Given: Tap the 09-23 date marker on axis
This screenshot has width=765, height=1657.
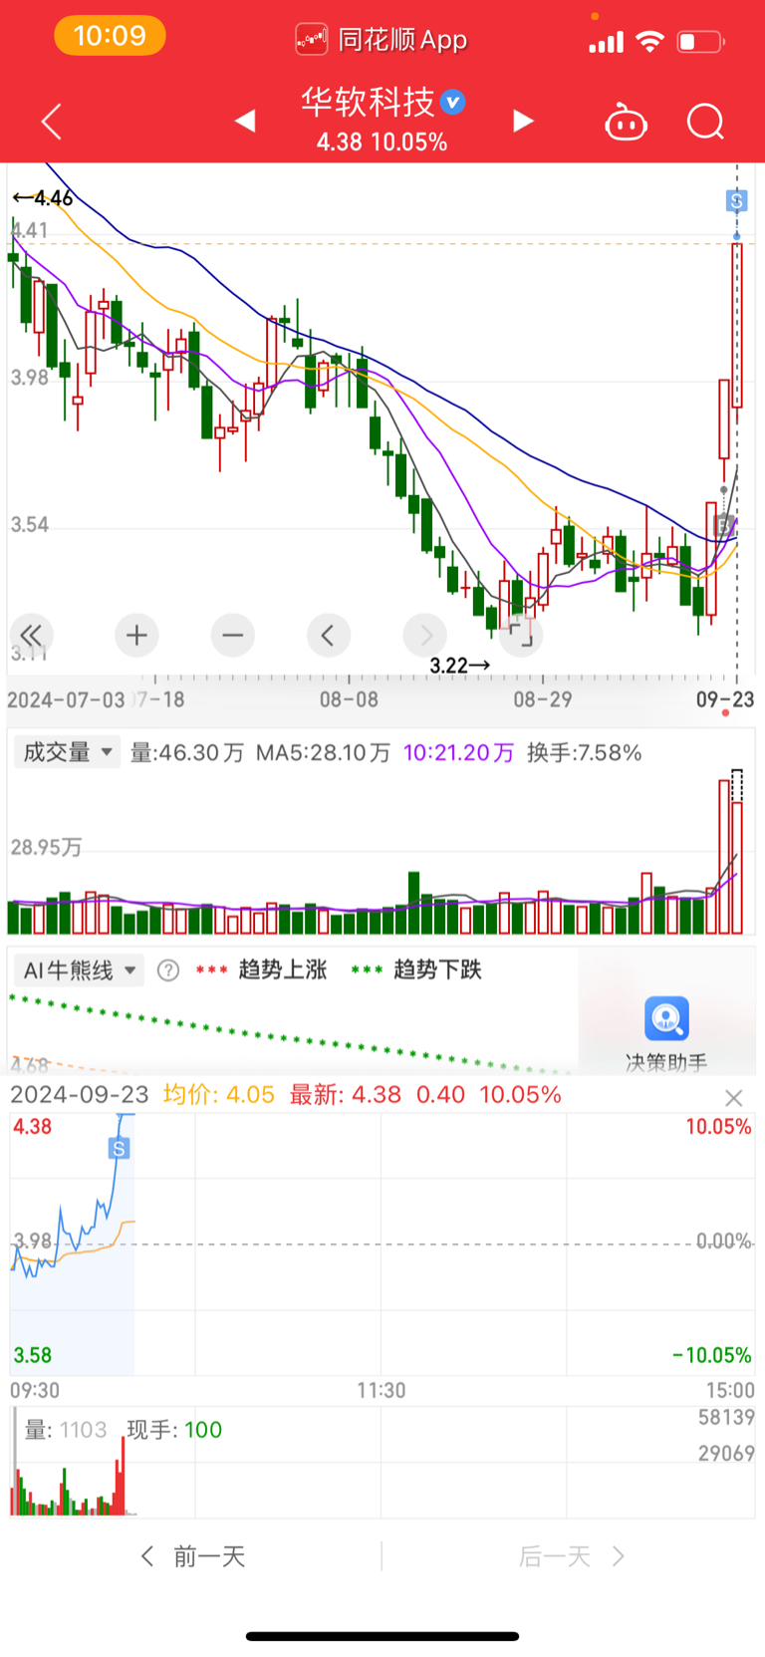Looking at the screenshot, I should pyautogui.click(x=725, y=699).
